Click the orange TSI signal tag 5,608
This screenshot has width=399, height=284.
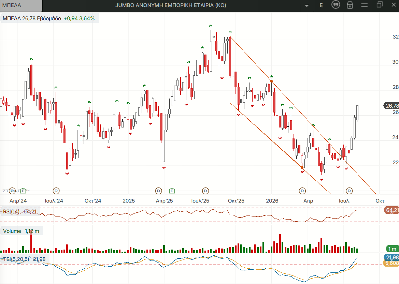(392, 263)
